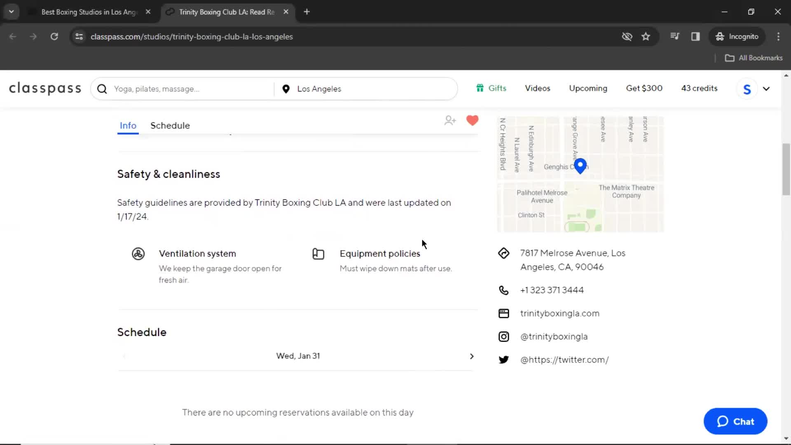
Task: Open trinityboxingla.com website link
Action: (559, 313)
